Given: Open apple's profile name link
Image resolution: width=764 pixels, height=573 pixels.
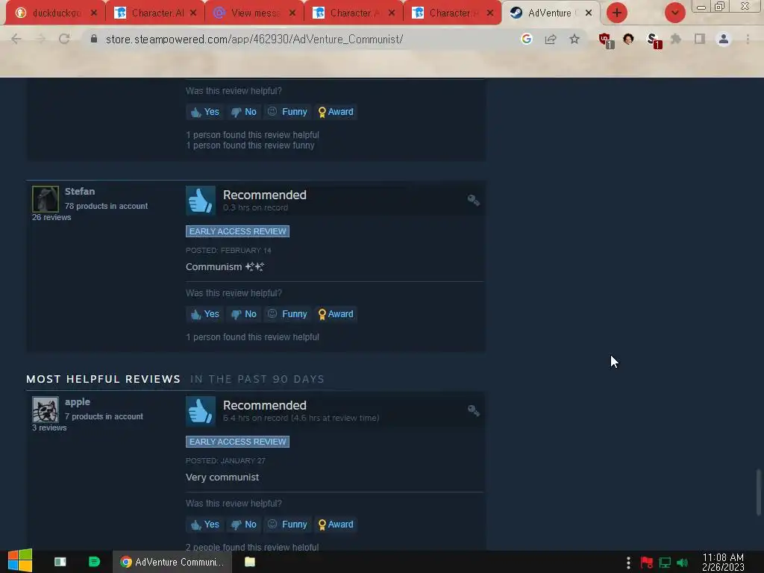Looking at the screenshot, I should (x=78, y=402).
